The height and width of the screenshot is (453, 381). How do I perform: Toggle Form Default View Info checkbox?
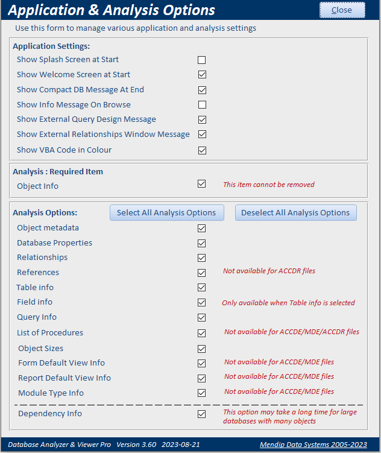coord(201,363)
